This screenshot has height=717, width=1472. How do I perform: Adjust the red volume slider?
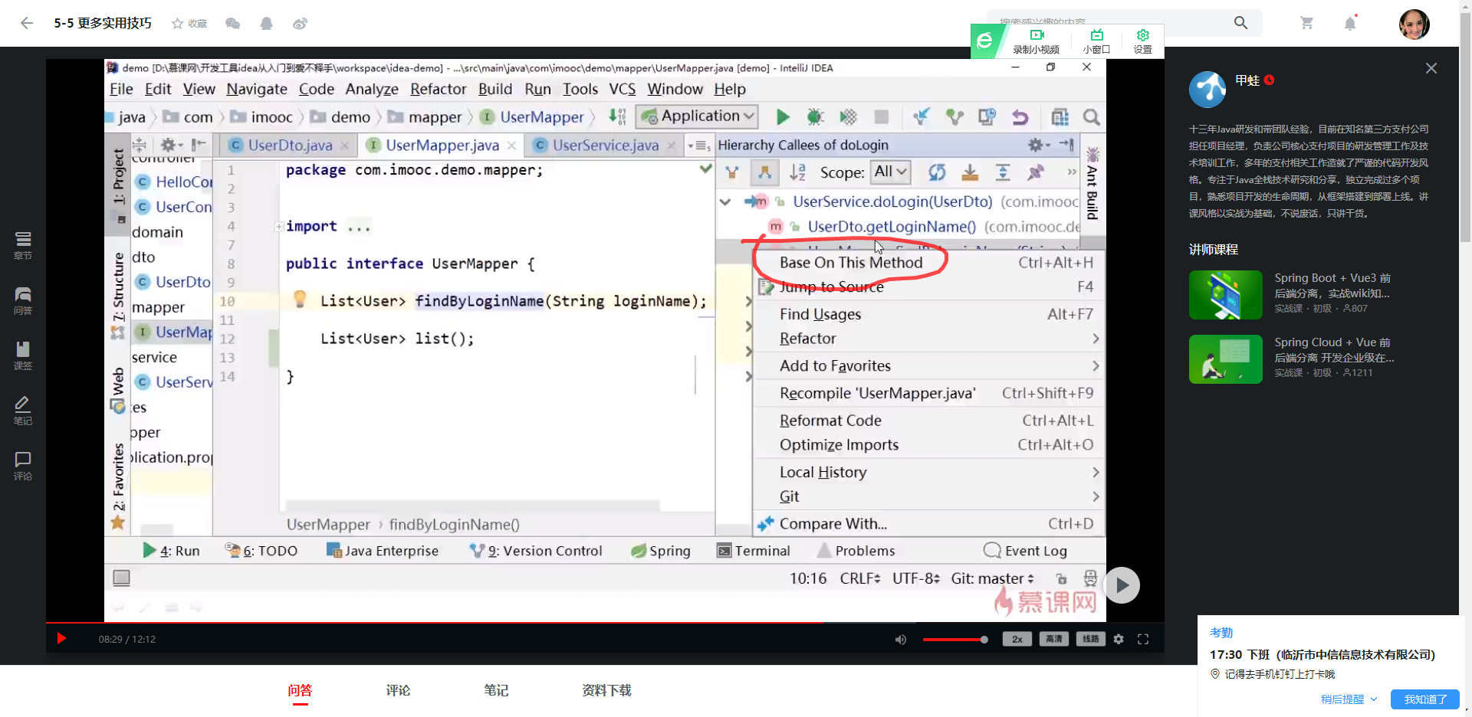click(x=955, y=640)
